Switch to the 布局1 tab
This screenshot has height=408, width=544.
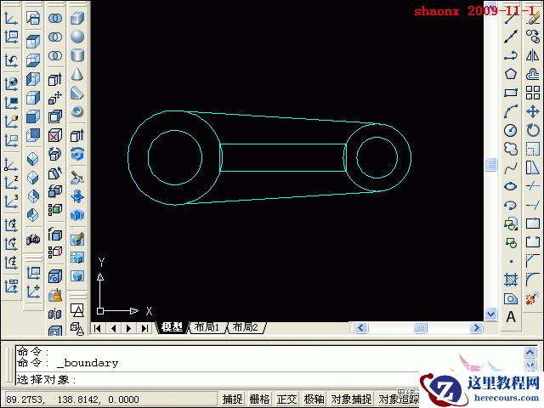207,327
